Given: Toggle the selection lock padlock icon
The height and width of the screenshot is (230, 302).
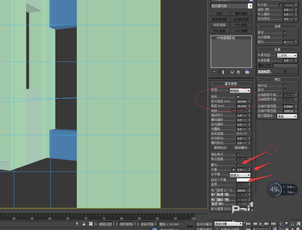Looking at the screenshot, I should (84, 224).
